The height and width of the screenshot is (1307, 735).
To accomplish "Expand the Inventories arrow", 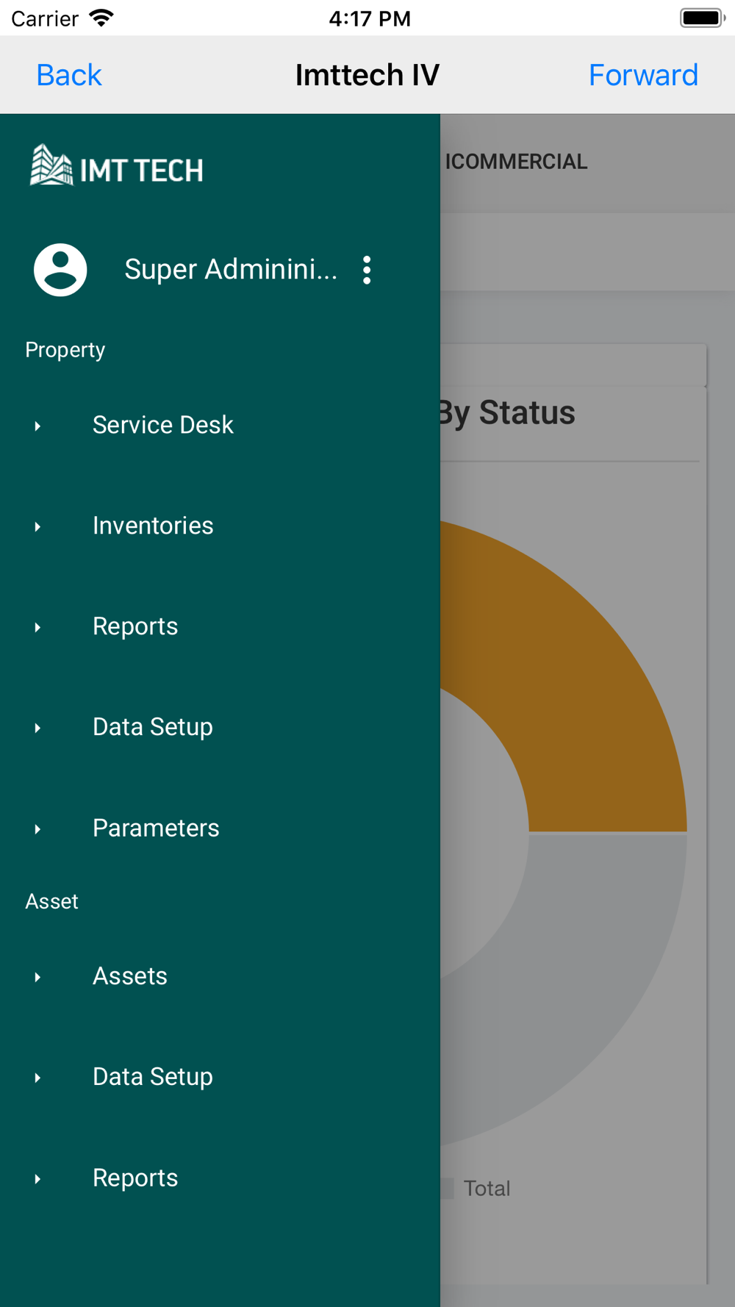I will (x=37, y=526).
